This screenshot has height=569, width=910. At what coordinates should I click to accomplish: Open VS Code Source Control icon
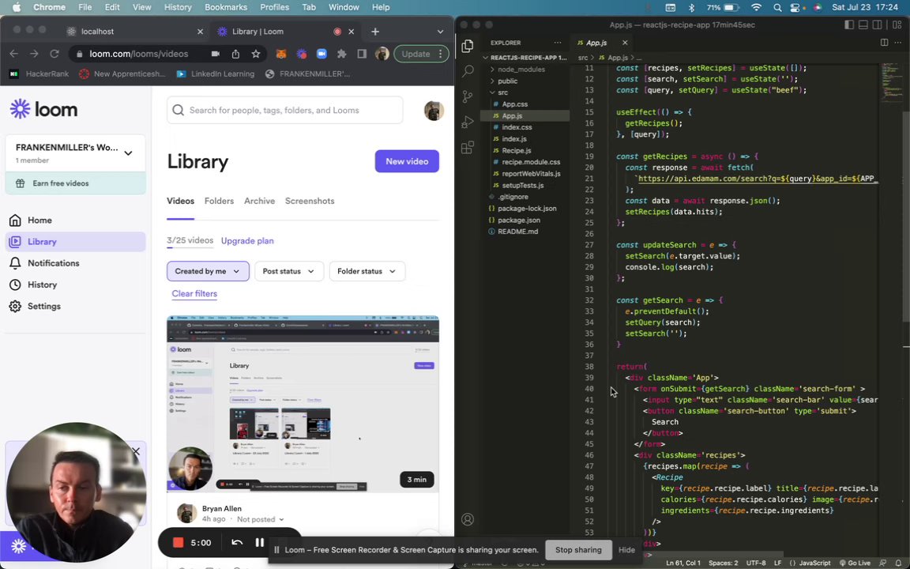pyautogui.click(x=467, y=96)
